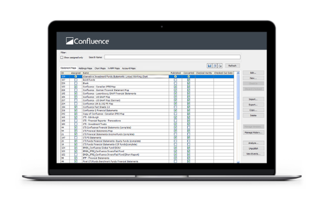Click the scrollbar down arrow of the table
The height and width of the screenshot is (200, 314).
point(238,162)
